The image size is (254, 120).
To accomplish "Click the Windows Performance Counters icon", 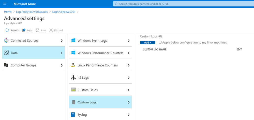I will [x=73, y=53].
